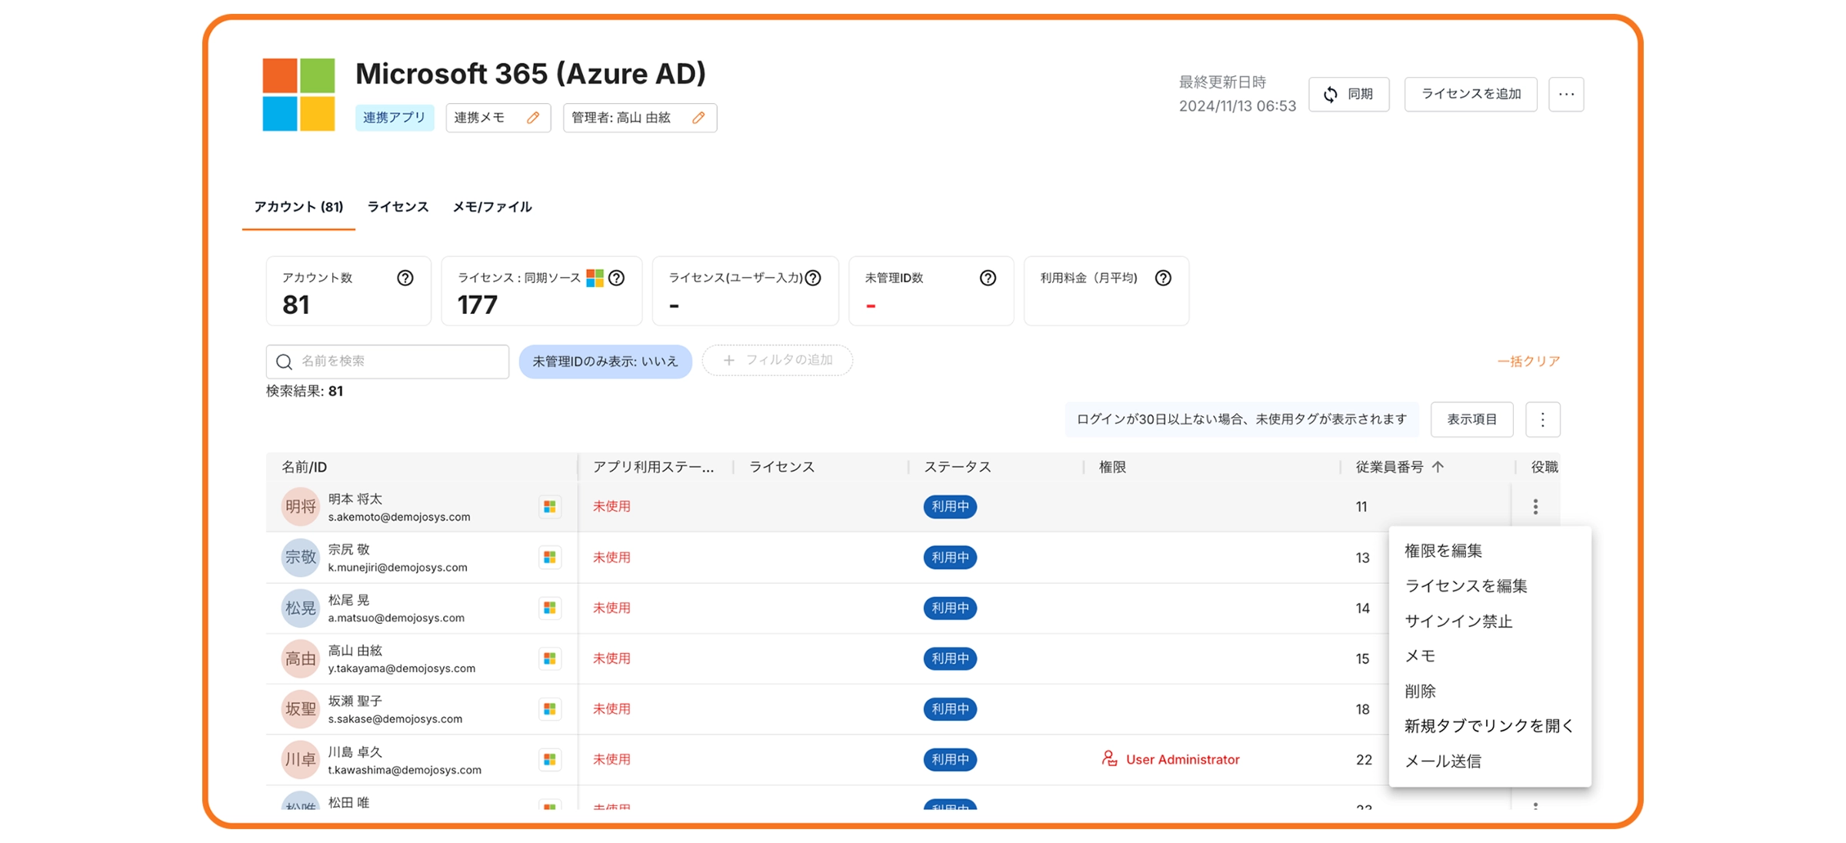Open vertical dots menu beside 表示項目
The width and height of the screenshot is (1846, 843).
1542,419
